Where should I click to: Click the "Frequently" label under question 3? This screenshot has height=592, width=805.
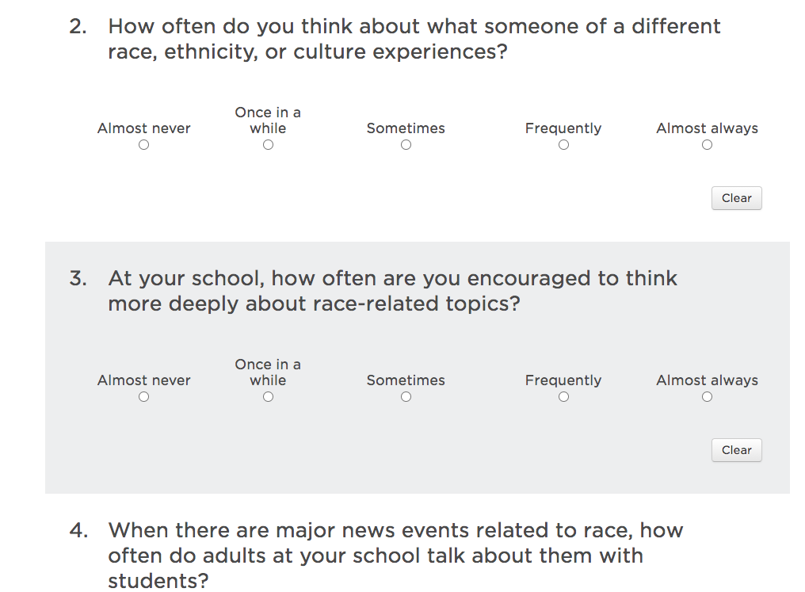point(563,380)
